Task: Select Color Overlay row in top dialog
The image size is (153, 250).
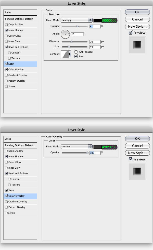Action: click(x=20, y=70)
